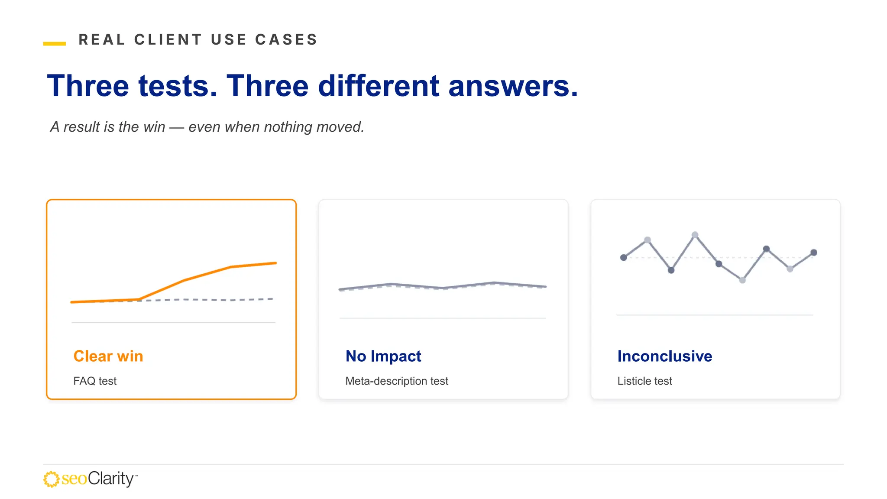Click the Clear win heading
Image resolution: width=887 pixels, height=499 pixels.
[x=108, y=356]
